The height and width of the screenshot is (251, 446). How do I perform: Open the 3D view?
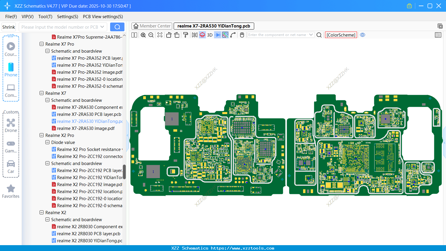(210, 35)
